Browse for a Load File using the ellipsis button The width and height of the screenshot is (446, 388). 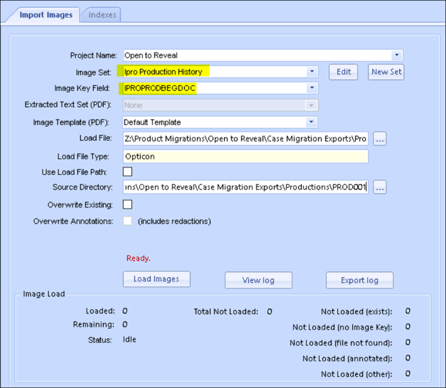coord(379,138)
